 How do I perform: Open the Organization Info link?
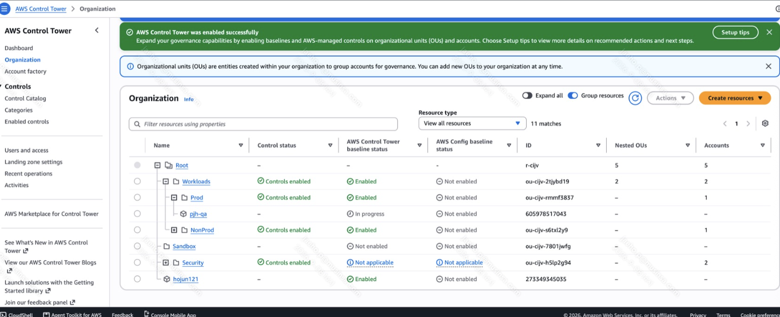click(x=189, y=99)
